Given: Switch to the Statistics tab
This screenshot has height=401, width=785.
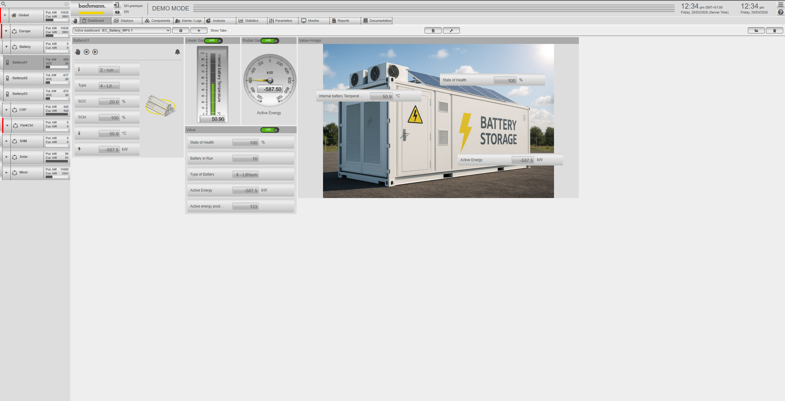Looking at the screenshot, I should click(248, 21).
